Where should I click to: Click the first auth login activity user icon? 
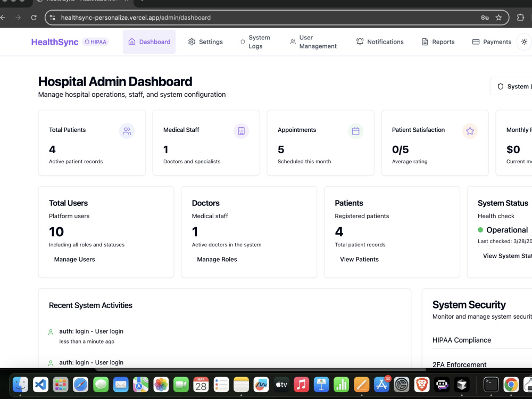pyautogui.click(x=51, y=332)
